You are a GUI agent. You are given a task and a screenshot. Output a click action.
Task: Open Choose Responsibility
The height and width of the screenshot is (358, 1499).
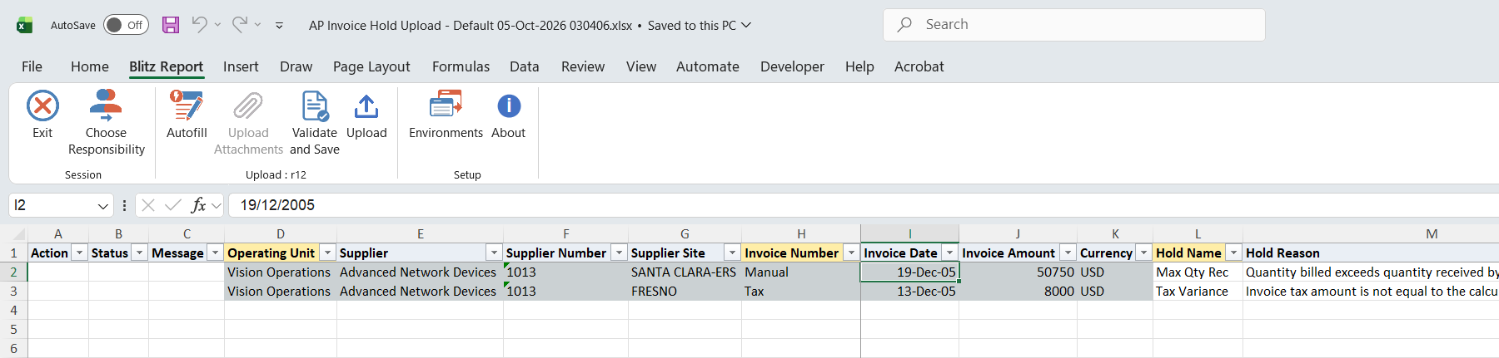tap(106, 123)
